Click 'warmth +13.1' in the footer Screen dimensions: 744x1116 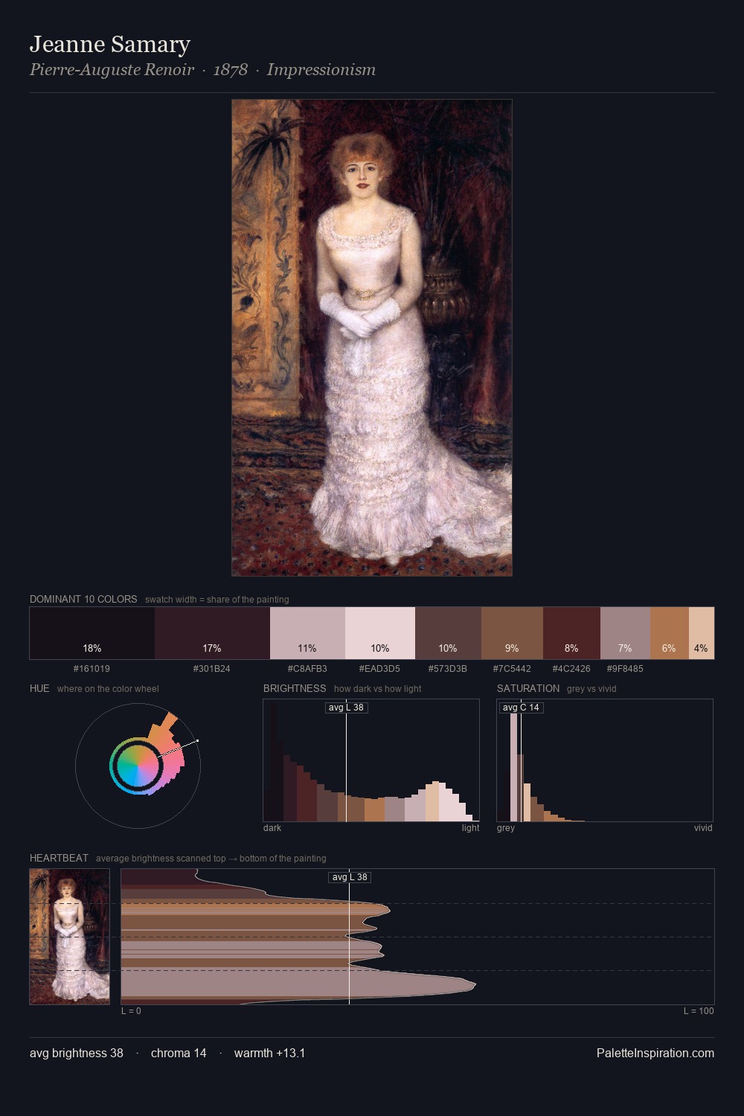coord(270,1053)
